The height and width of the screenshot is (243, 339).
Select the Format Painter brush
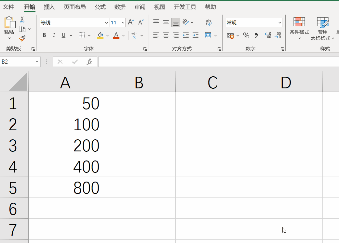[22, 38]
